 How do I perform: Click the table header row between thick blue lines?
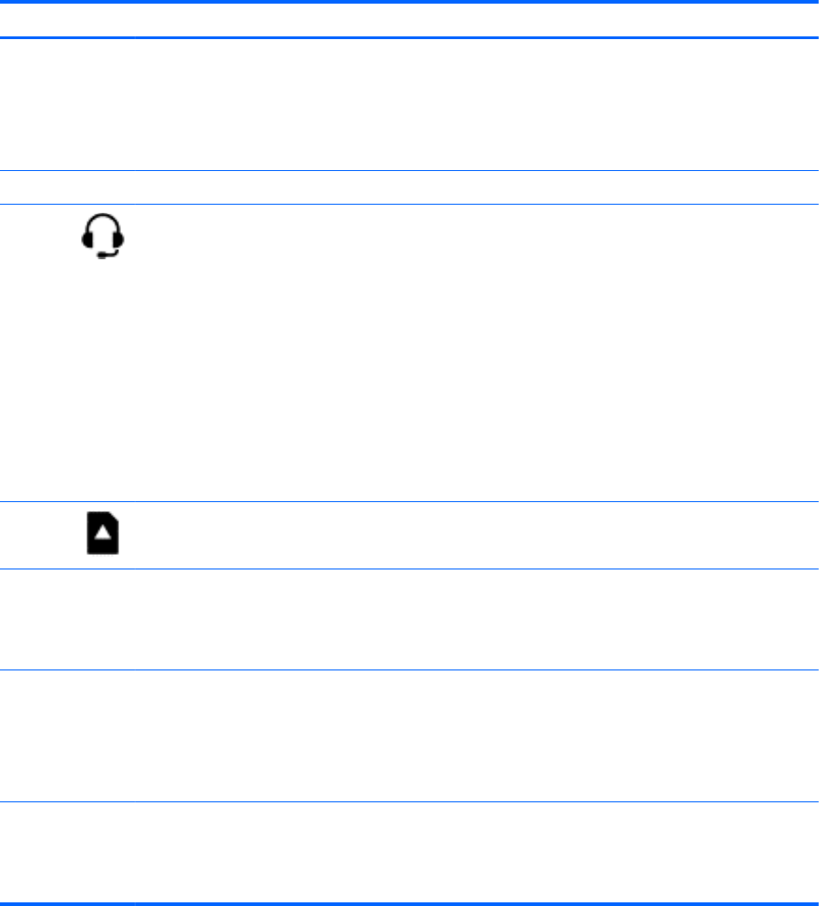[x=409, y=20]
